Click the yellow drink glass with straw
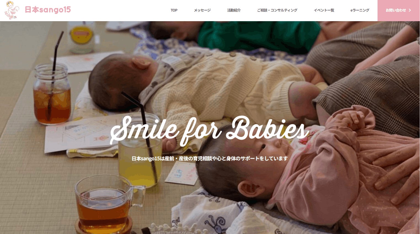The height and width of the screenshot is (234, 420). [x=140, y=150]
